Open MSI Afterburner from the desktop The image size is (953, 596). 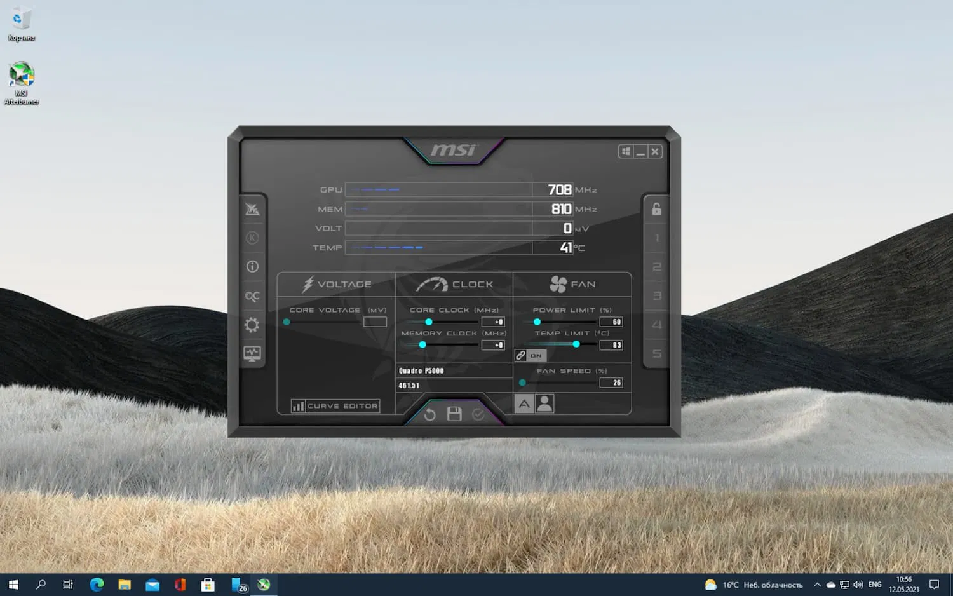pyautogui.click(x=22, y=75)
